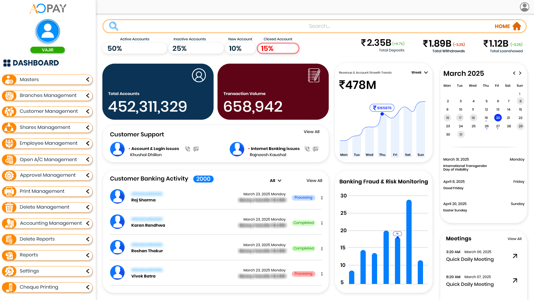Click View All in Customer Support

tap(311, 132)
